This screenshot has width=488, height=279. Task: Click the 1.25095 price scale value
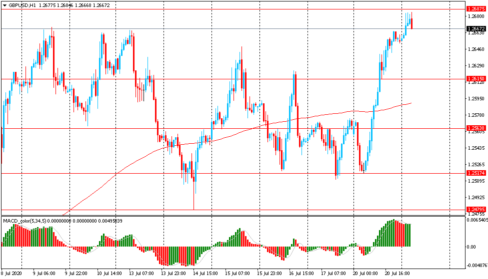tap(476, 181)
